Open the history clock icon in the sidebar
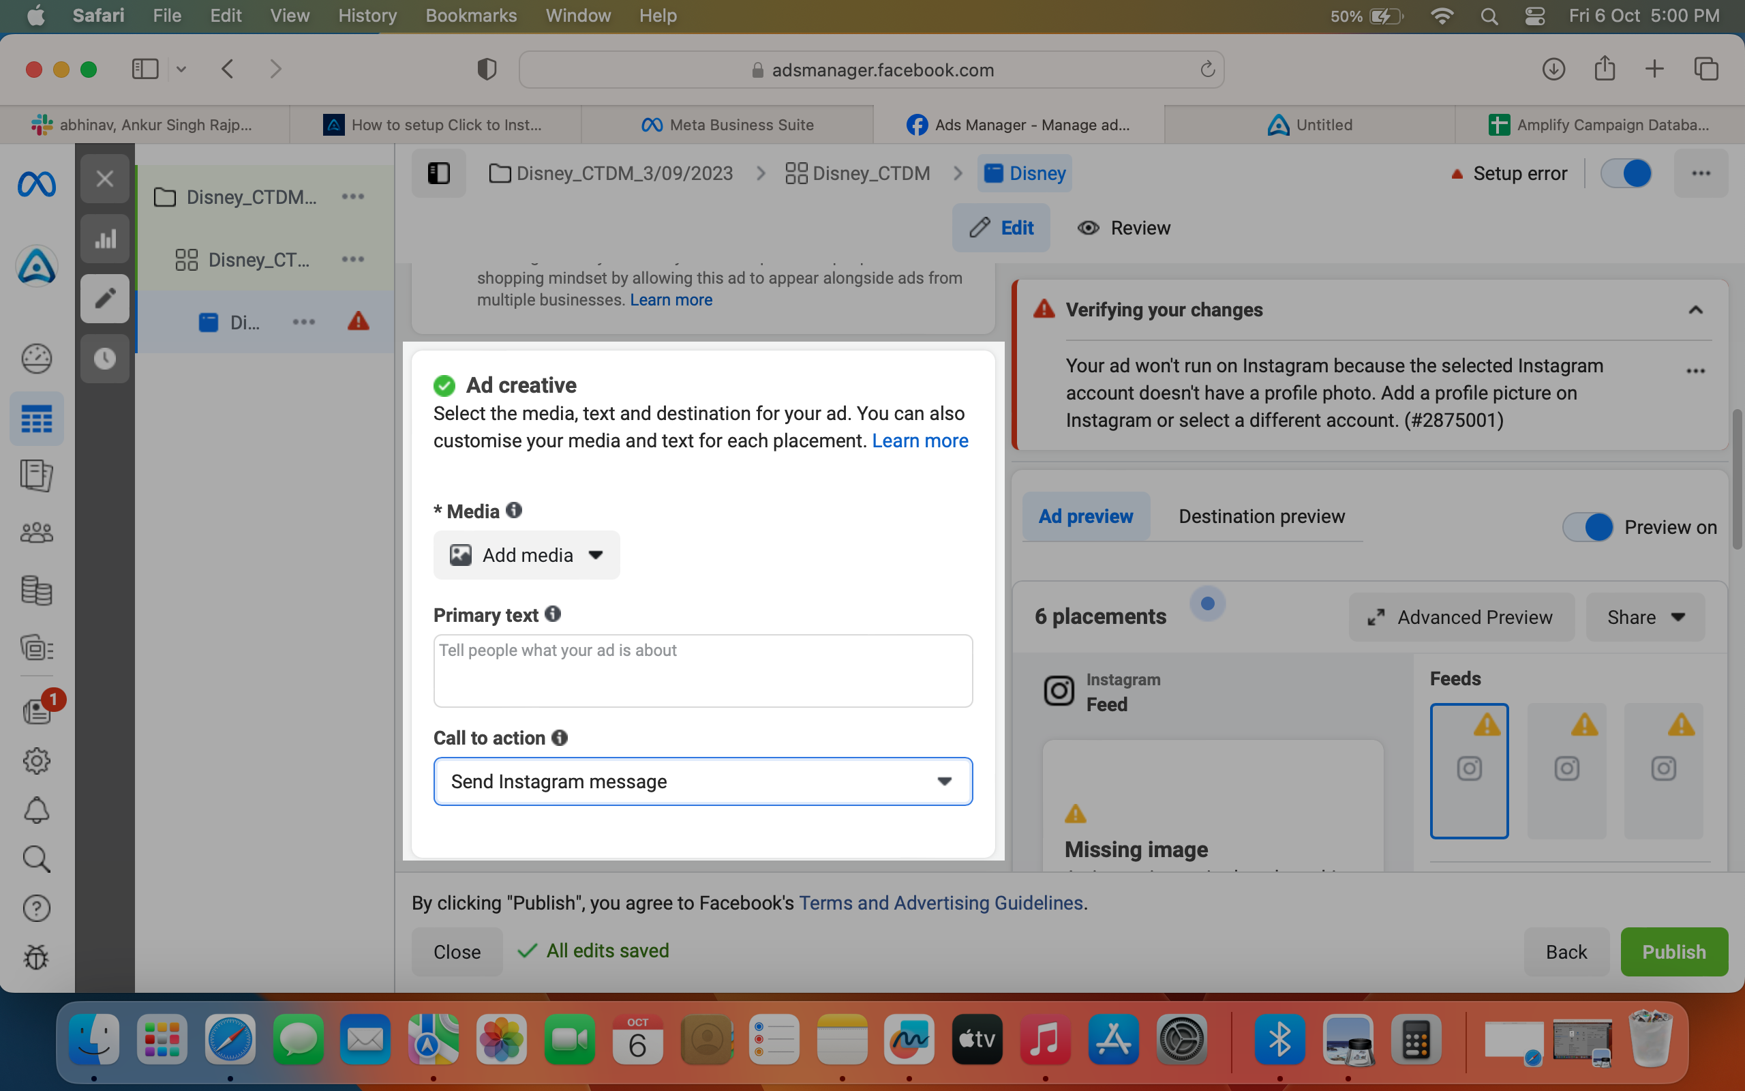Viewport: 1745px width, 1091px height. [x=105, y=359]
